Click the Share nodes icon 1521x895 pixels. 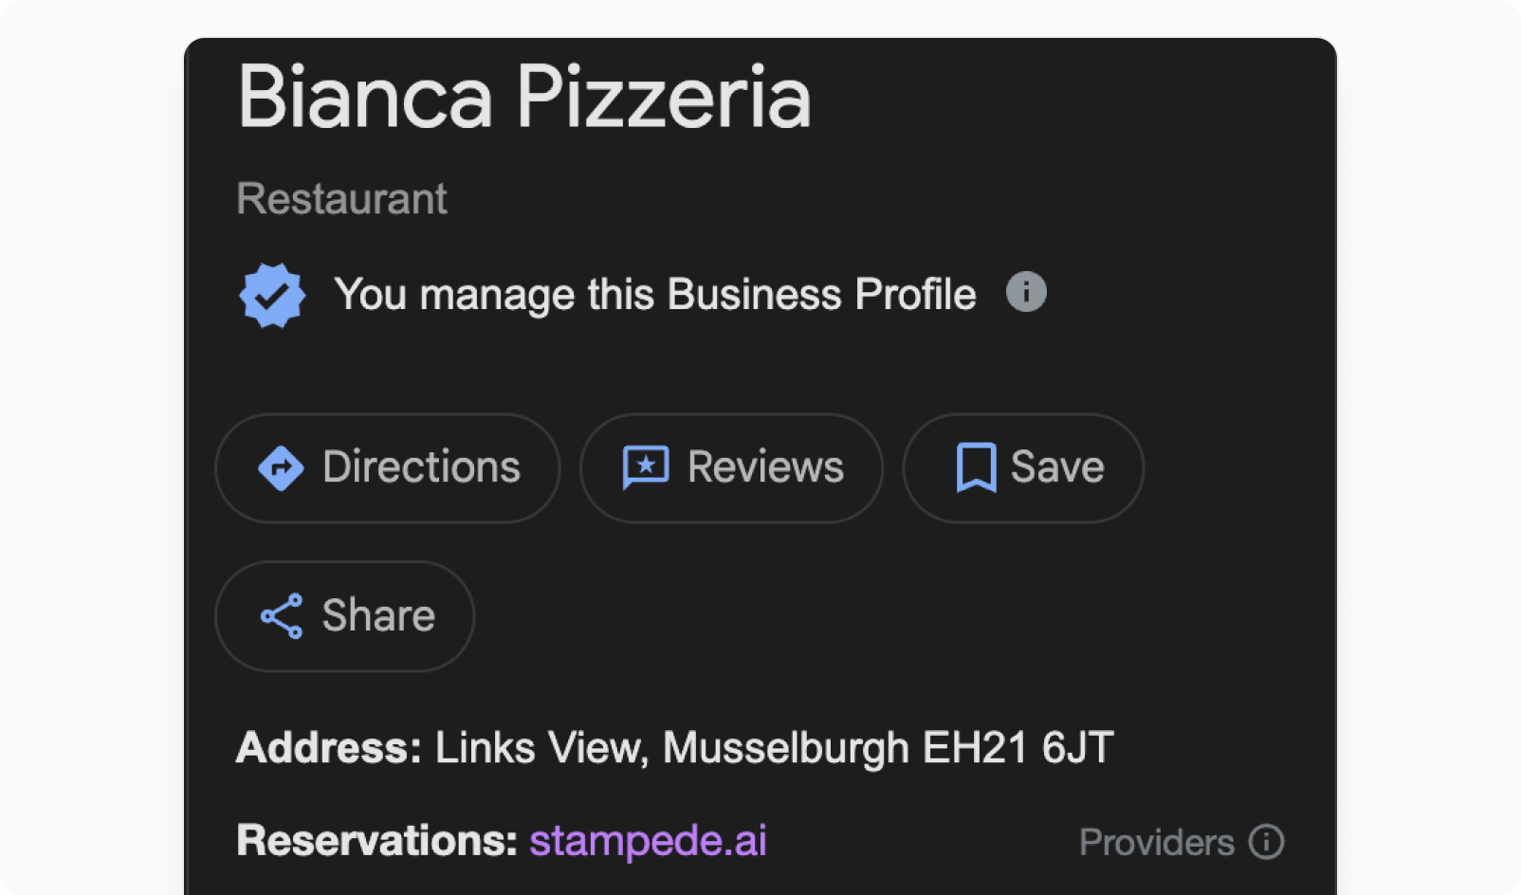282,616
